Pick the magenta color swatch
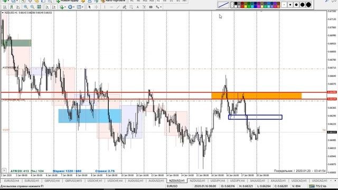Image resolution: width=338 pixels, height=190 pixels. [x=259, y=6]
